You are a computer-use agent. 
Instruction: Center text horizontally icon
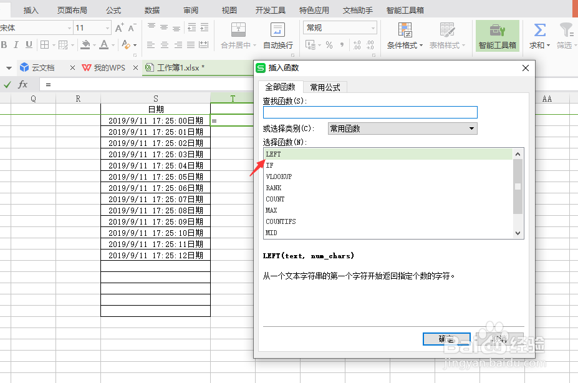(x=165, y=45)
